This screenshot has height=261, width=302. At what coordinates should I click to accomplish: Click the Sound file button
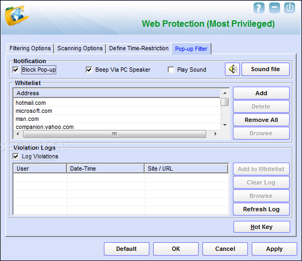(266, 69)
